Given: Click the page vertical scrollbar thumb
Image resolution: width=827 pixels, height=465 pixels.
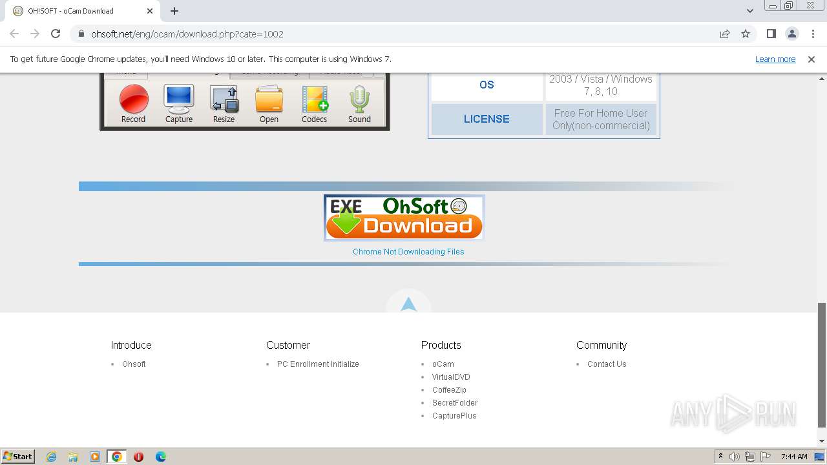Looking at the screenshot, I should coord(822,365).
